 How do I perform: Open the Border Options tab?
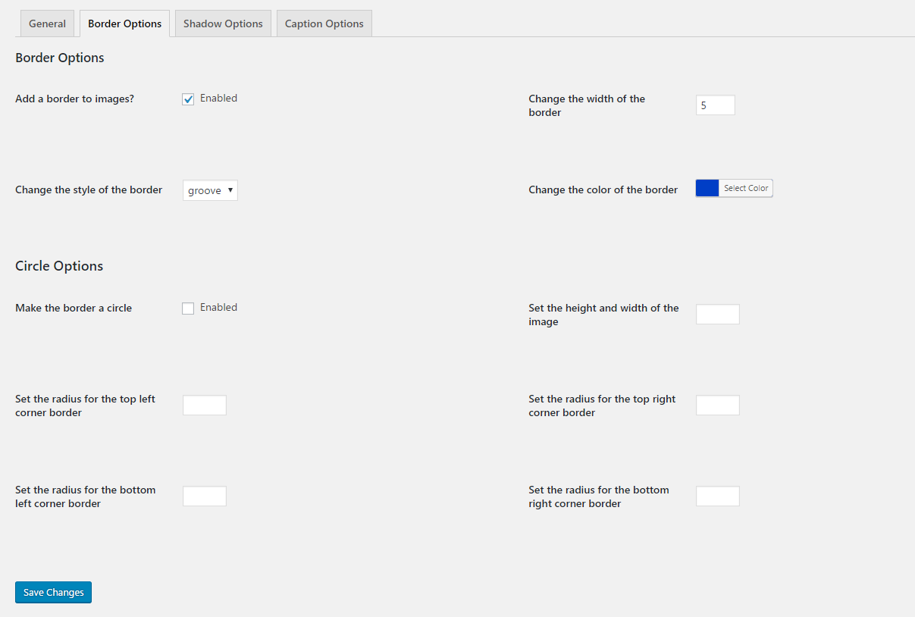(124, 23)
